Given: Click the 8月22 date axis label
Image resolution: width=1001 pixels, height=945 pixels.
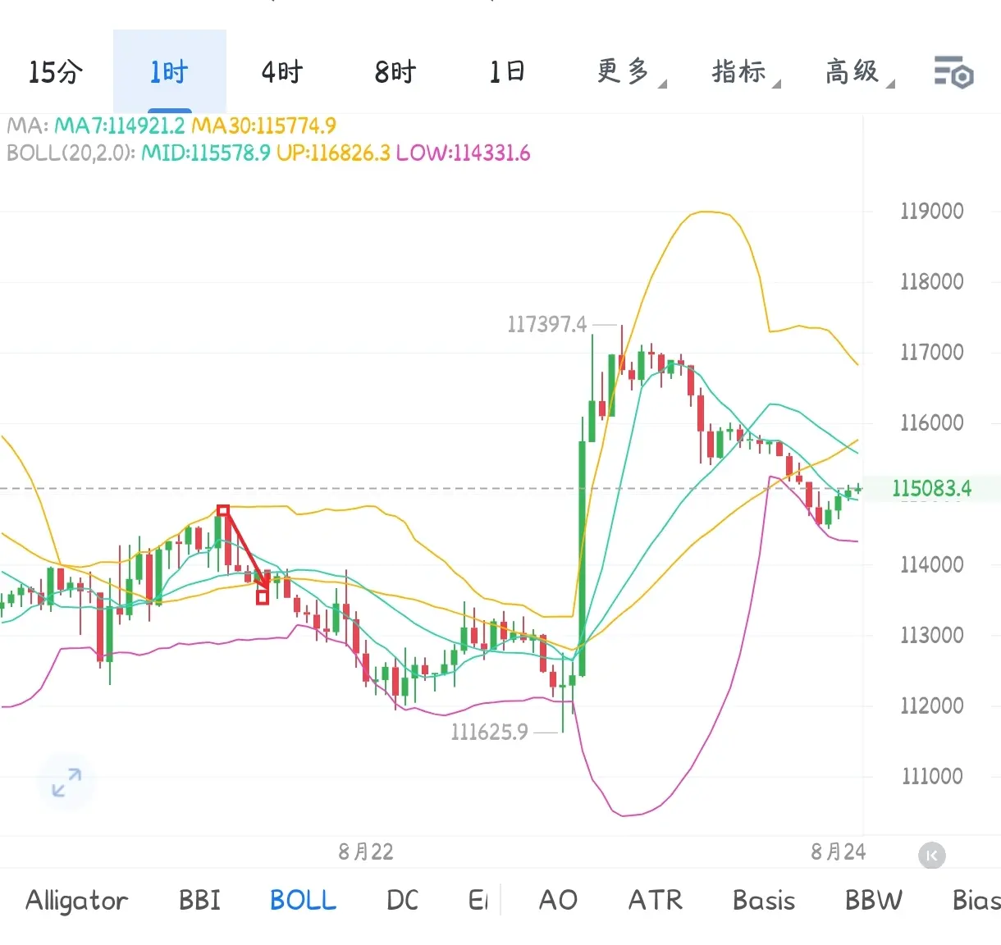Looking at the screenshot, I should (366, 852).
